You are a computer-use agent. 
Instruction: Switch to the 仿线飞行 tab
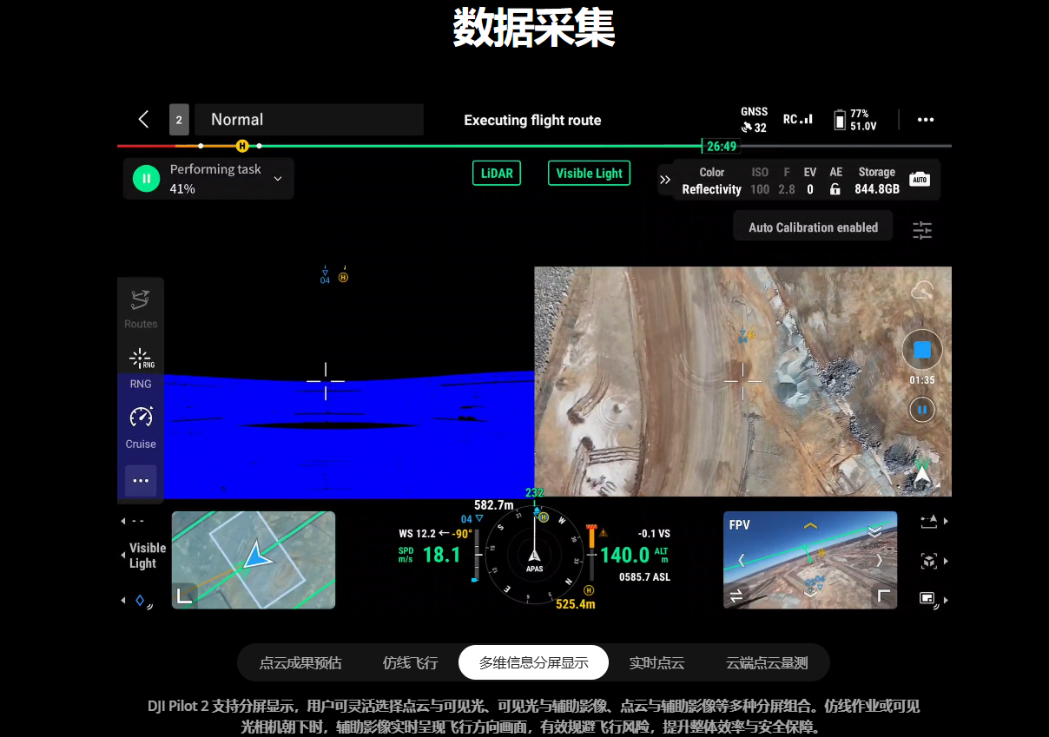click(x=411, y=663)
